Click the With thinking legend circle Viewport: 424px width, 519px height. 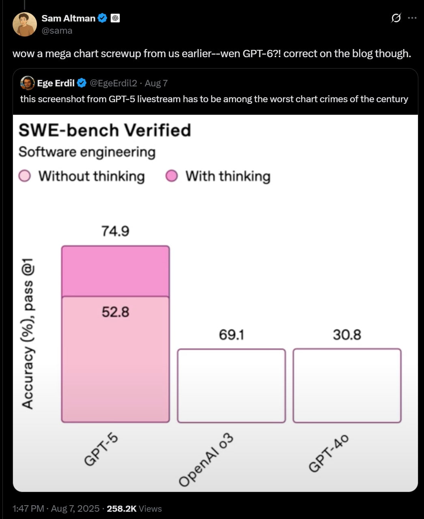click(x=172, y=176)
